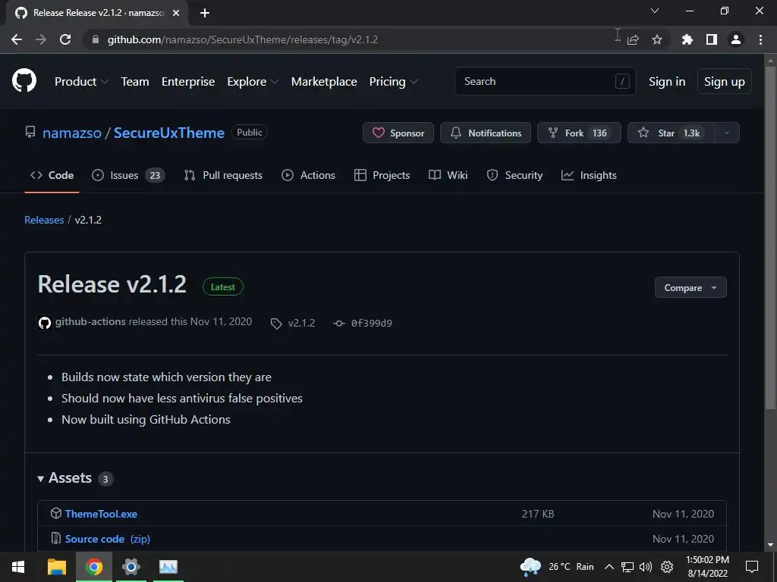Click the github-actions author link
The image size is (777, 582).
90,321
